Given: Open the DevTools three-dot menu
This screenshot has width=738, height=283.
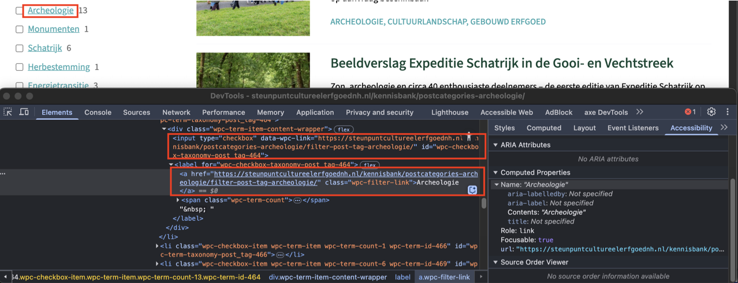Looking at the screenshot, I should [x=728, y=112].
